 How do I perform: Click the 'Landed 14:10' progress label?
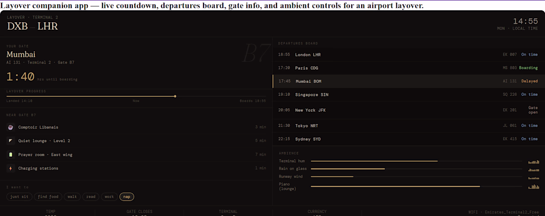click(x=19, y=101)
